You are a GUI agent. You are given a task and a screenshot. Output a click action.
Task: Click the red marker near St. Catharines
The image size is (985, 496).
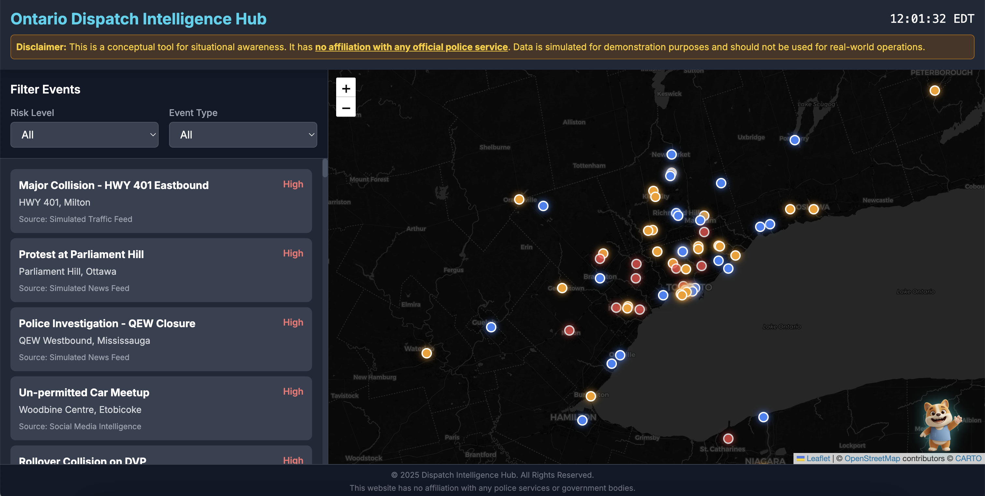[x=728, y=438]
